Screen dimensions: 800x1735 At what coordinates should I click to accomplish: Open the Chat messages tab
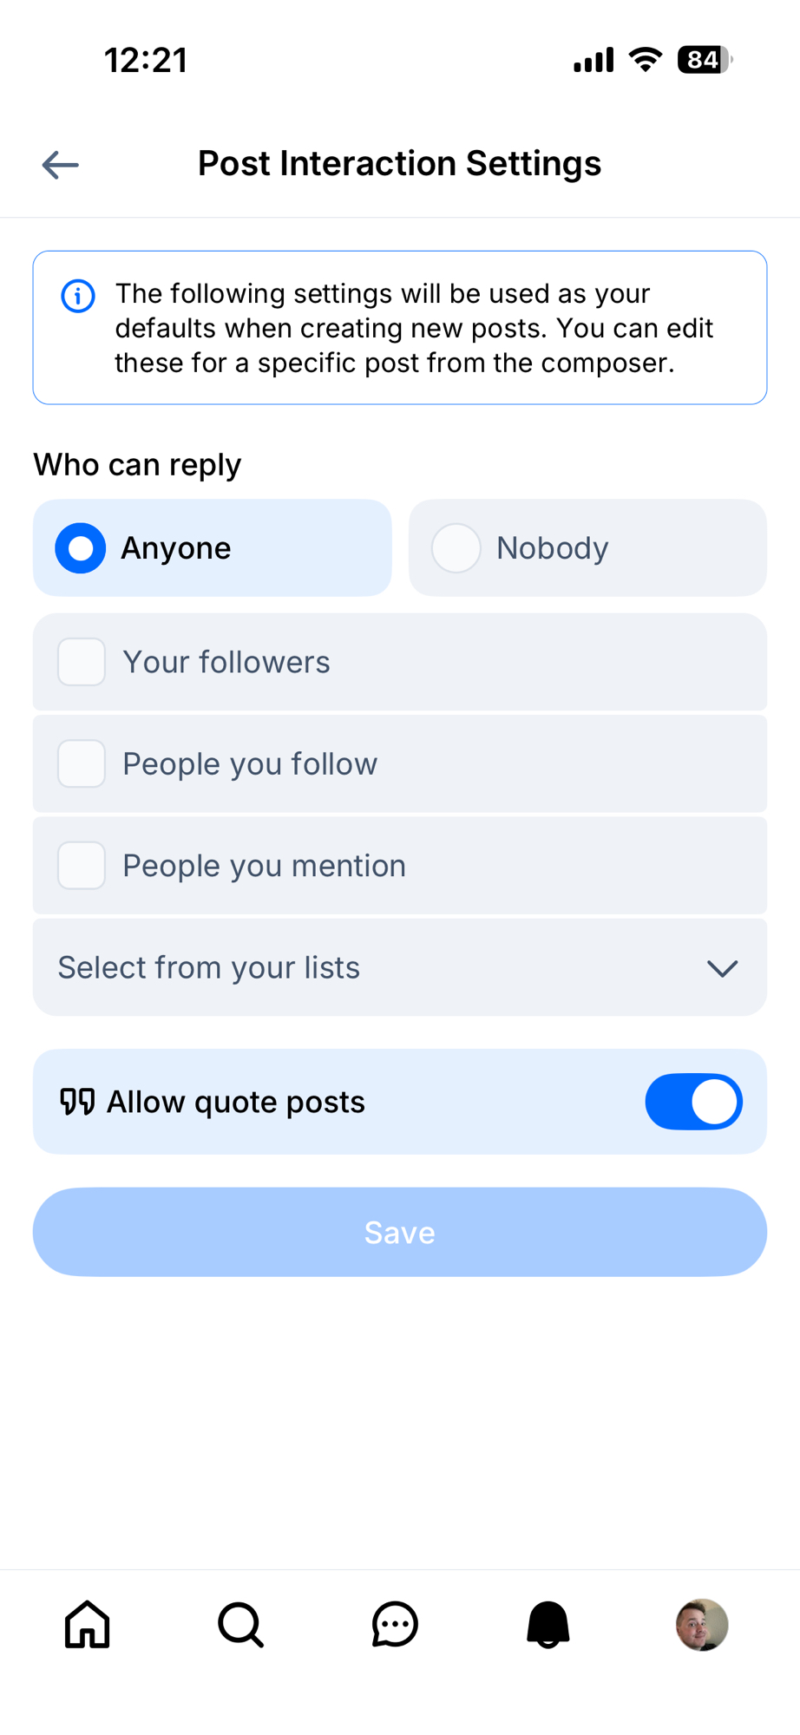click(395, 1624)
